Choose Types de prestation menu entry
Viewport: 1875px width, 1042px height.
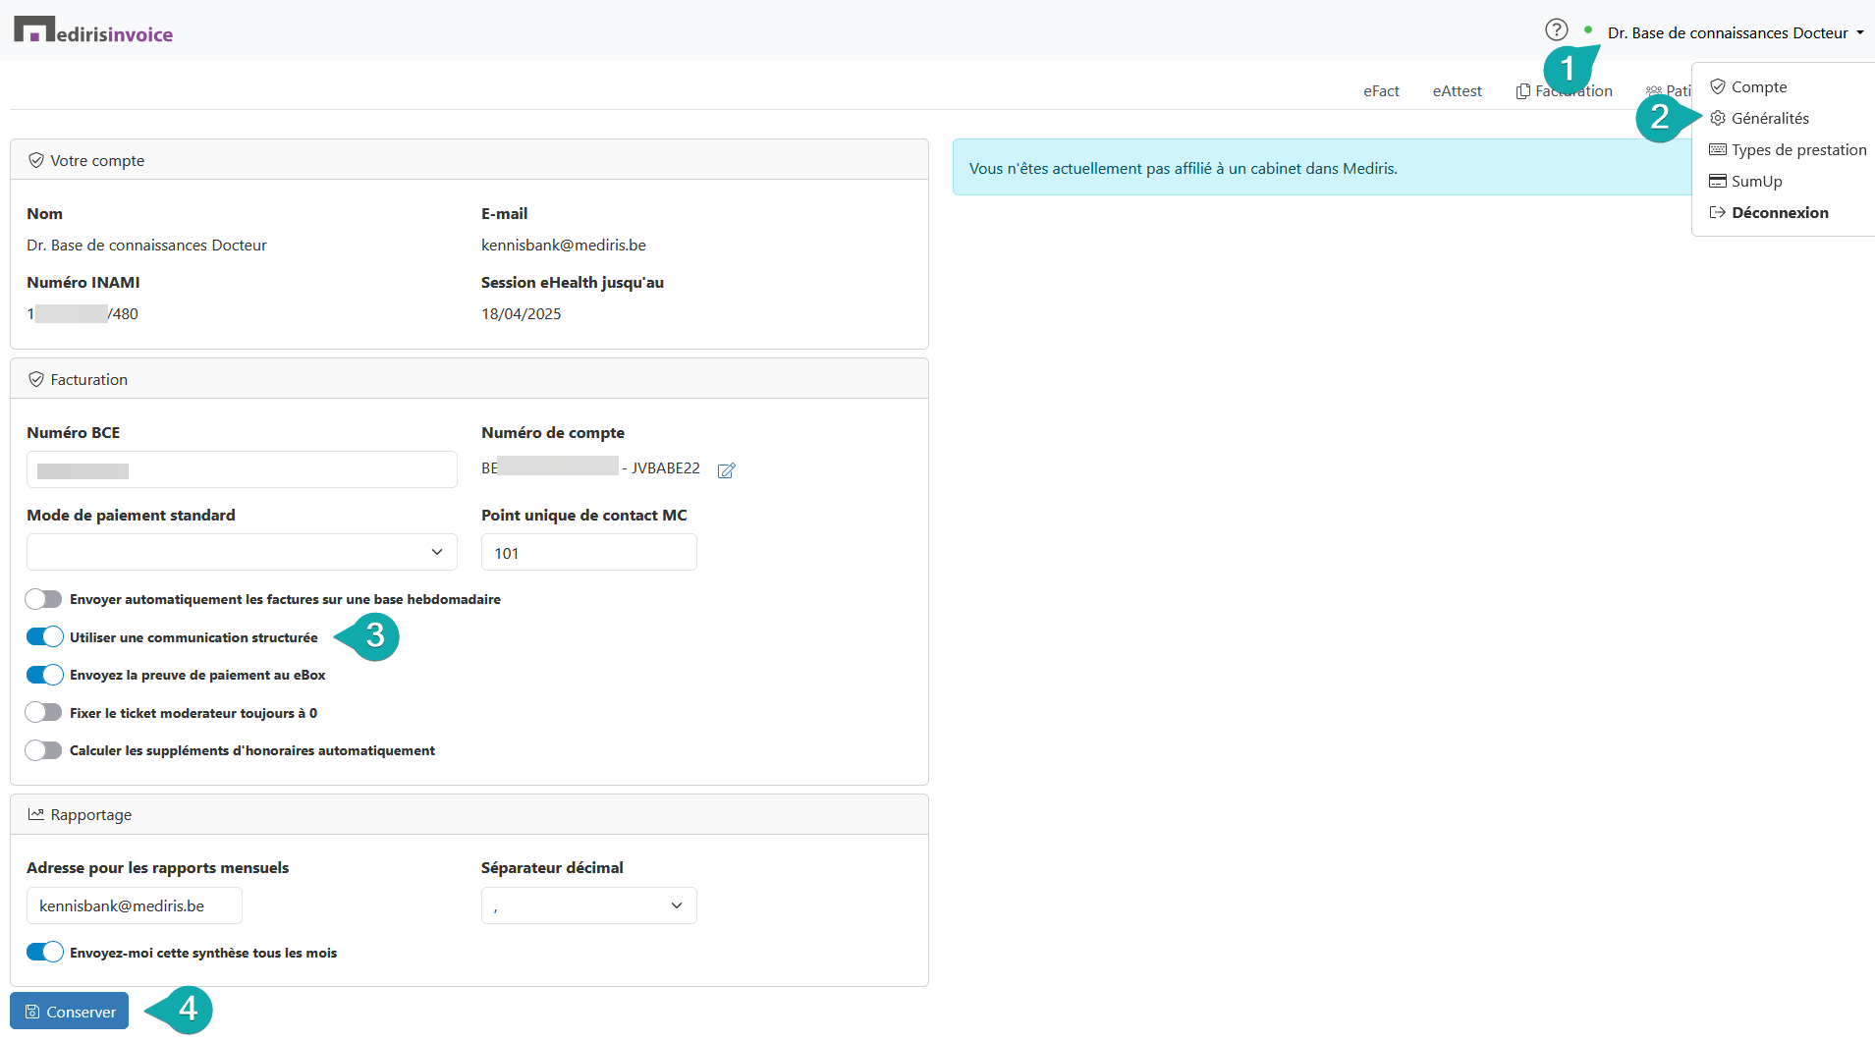pos(1788,149)
